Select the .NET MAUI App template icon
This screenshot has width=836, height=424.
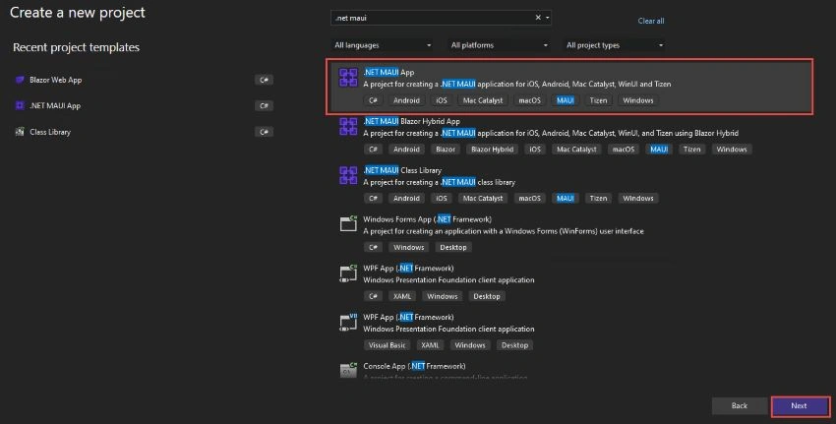(348, 78)
